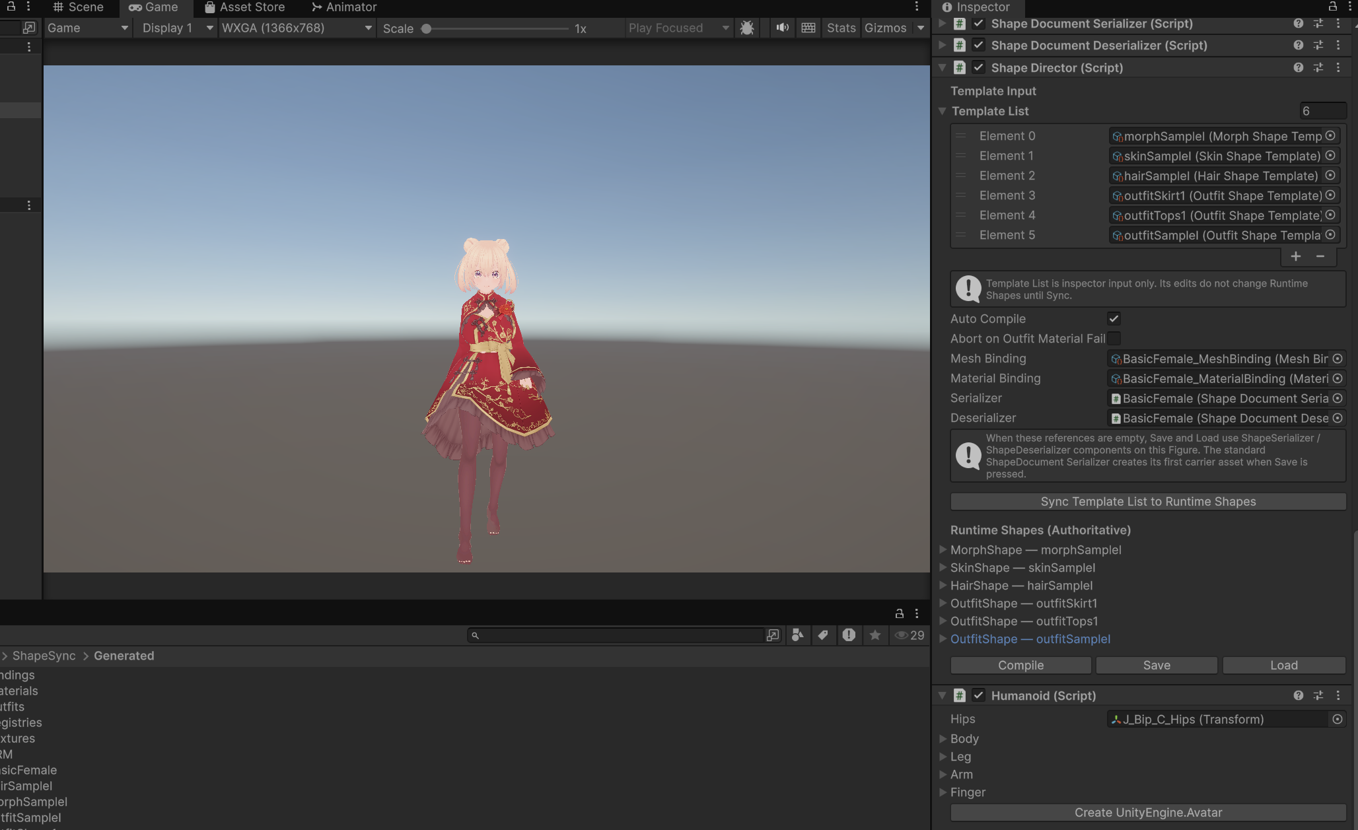Select the Inspector tab
The width and height of the screenshot is (1358, 830).
tap(976, 7)
